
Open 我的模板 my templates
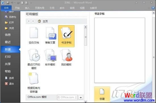66,57
